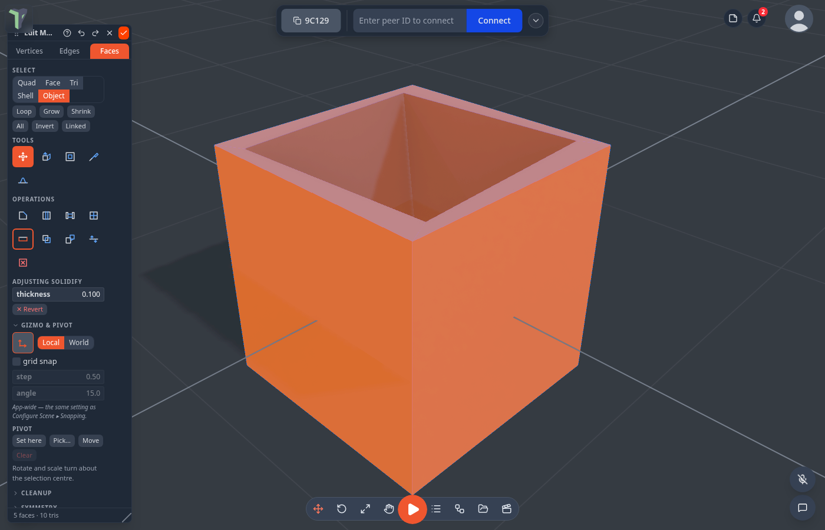The image size is (825, 530).
Task: Toggle the microphone mute button
Action: 803,479
